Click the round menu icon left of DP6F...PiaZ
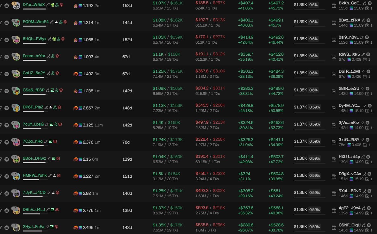This screenshot has width=377, height=234. (x=7, y=108)
